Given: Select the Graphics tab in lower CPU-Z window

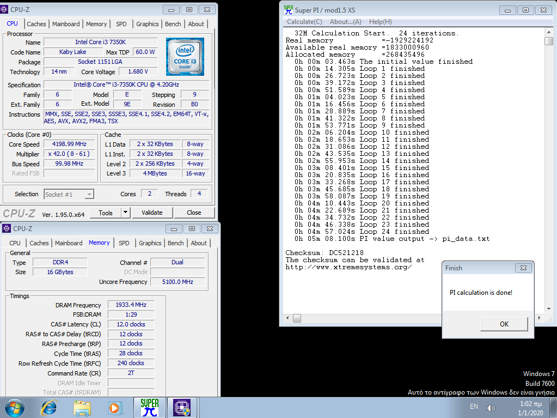Looking at the screenshot, I should pos(150,243).
